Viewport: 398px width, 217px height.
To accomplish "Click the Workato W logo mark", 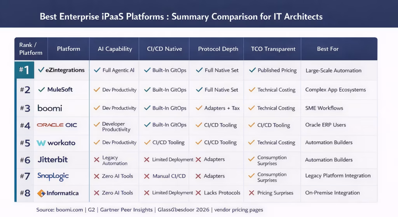I will pyautogui.click(x=41, y=143).
